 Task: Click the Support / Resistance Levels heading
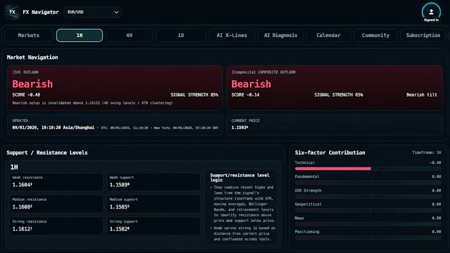[47, 152]
